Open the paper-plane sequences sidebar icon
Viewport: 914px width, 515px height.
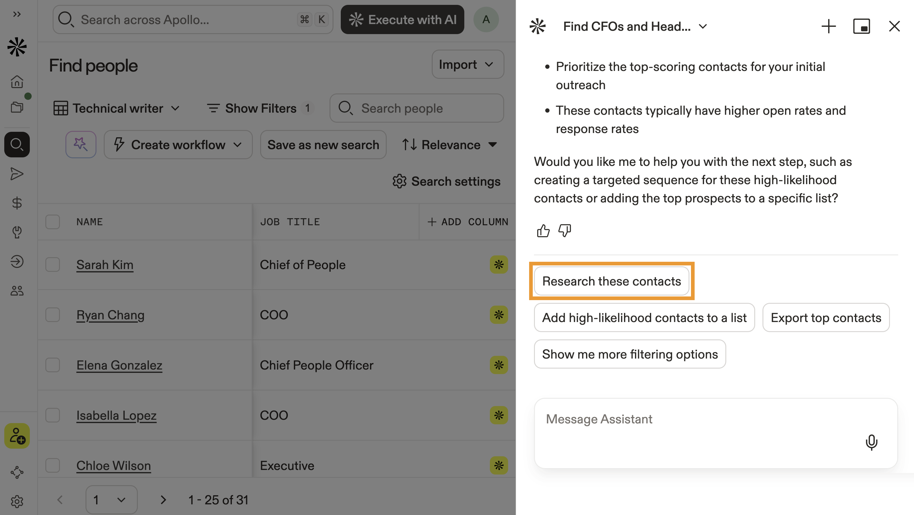17,174
